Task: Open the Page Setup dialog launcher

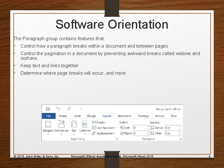Action: tap(117, 139)
